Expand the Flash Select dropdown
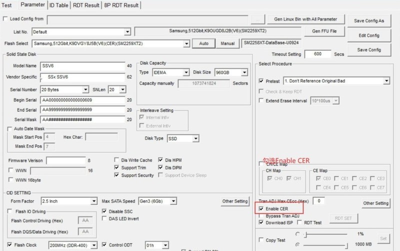 186,43
